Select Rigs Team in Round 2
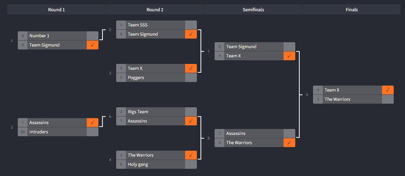The height and width of the screenshot is (176, 405). click(137, 112)
